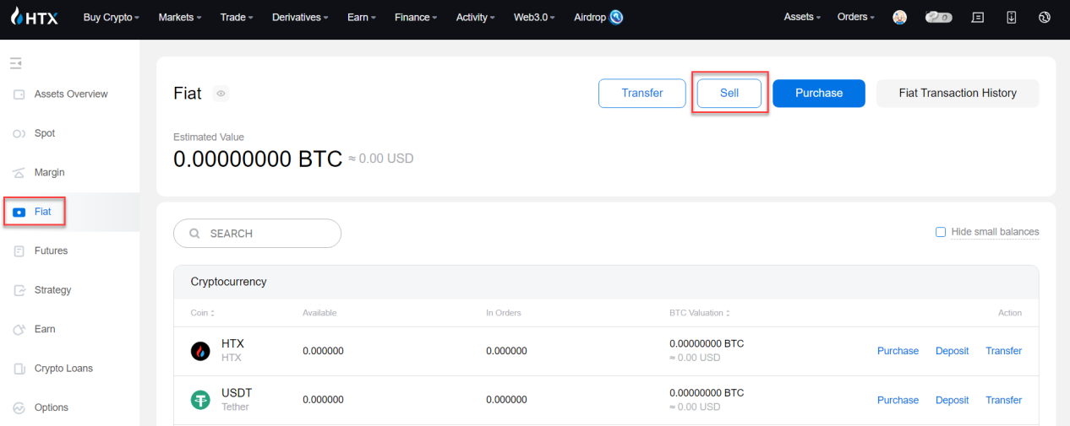Viewport: 1070px width, 426px height.
Task: Click the search magnifier icon
Action: [194, 234]
